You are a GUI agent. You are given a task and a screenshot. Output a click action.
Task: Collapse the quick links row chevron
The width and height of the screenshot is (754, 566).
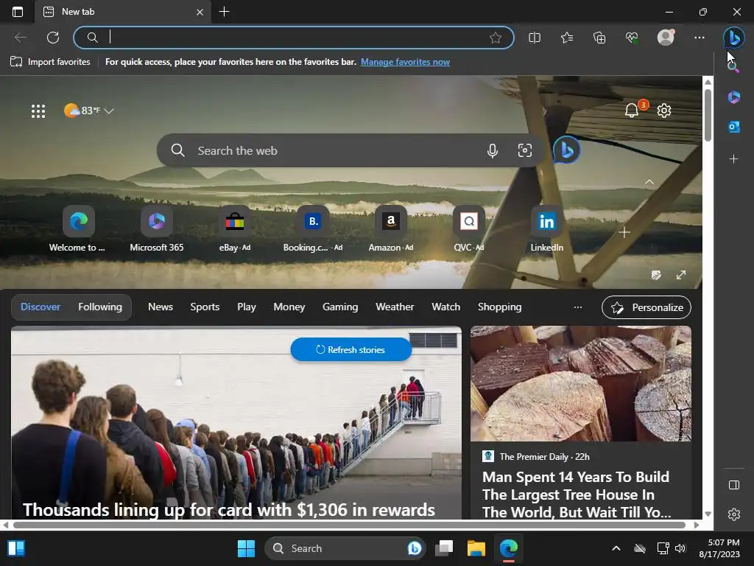(649, 183)
